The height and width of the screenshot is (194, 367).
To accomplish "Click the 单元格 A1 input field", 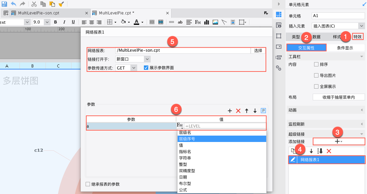I will point(338,16).
